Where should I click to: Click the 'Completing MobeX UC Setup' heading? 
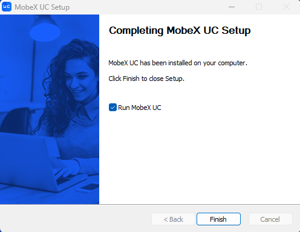[180, 31]
